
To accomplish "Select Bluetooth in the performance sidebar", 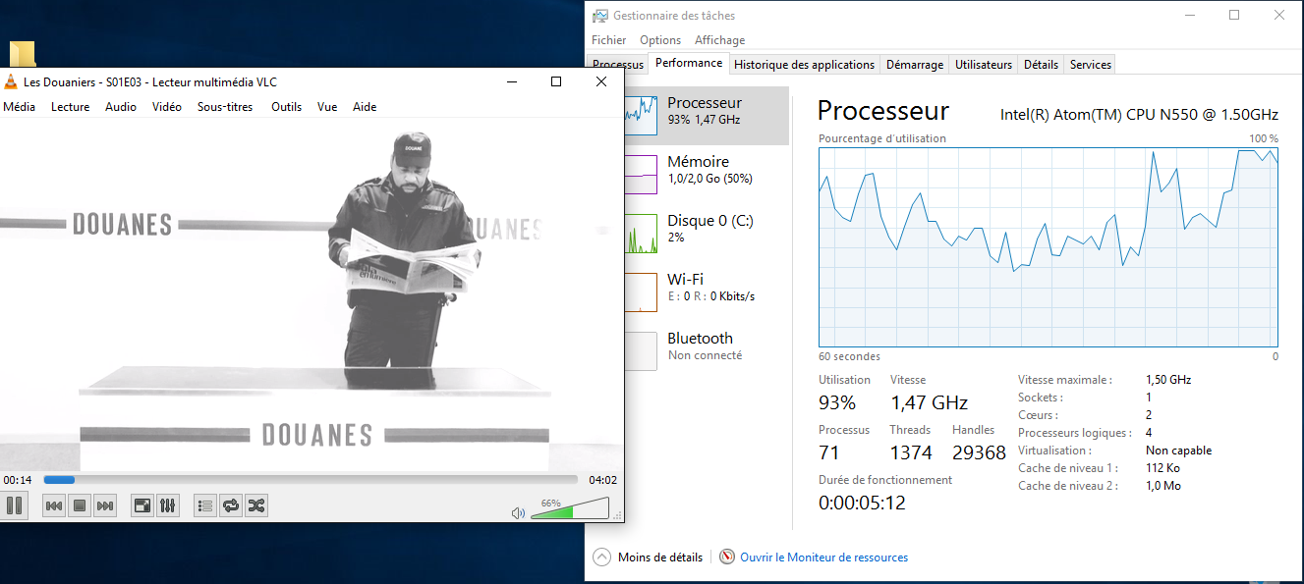I will (x=706, y=351).
